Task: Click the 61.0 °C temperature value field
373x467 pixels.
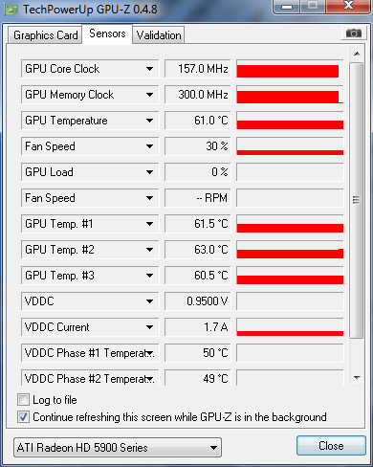Action: click(198, 121)
